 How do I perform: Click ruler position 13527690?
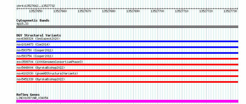133,11
